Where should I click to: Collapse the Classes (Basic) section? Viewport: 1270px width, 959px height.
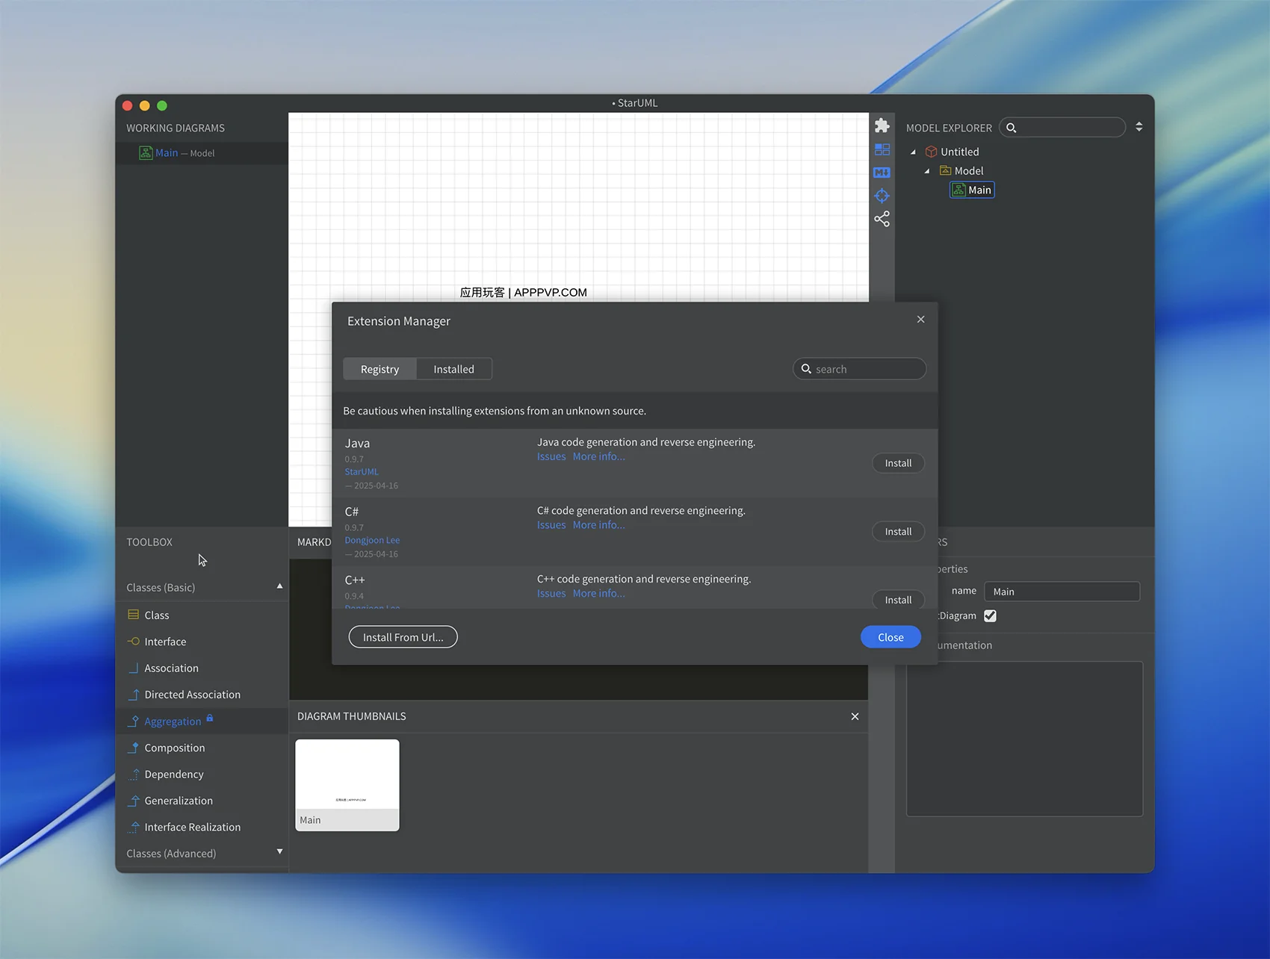tap(279, 586)
